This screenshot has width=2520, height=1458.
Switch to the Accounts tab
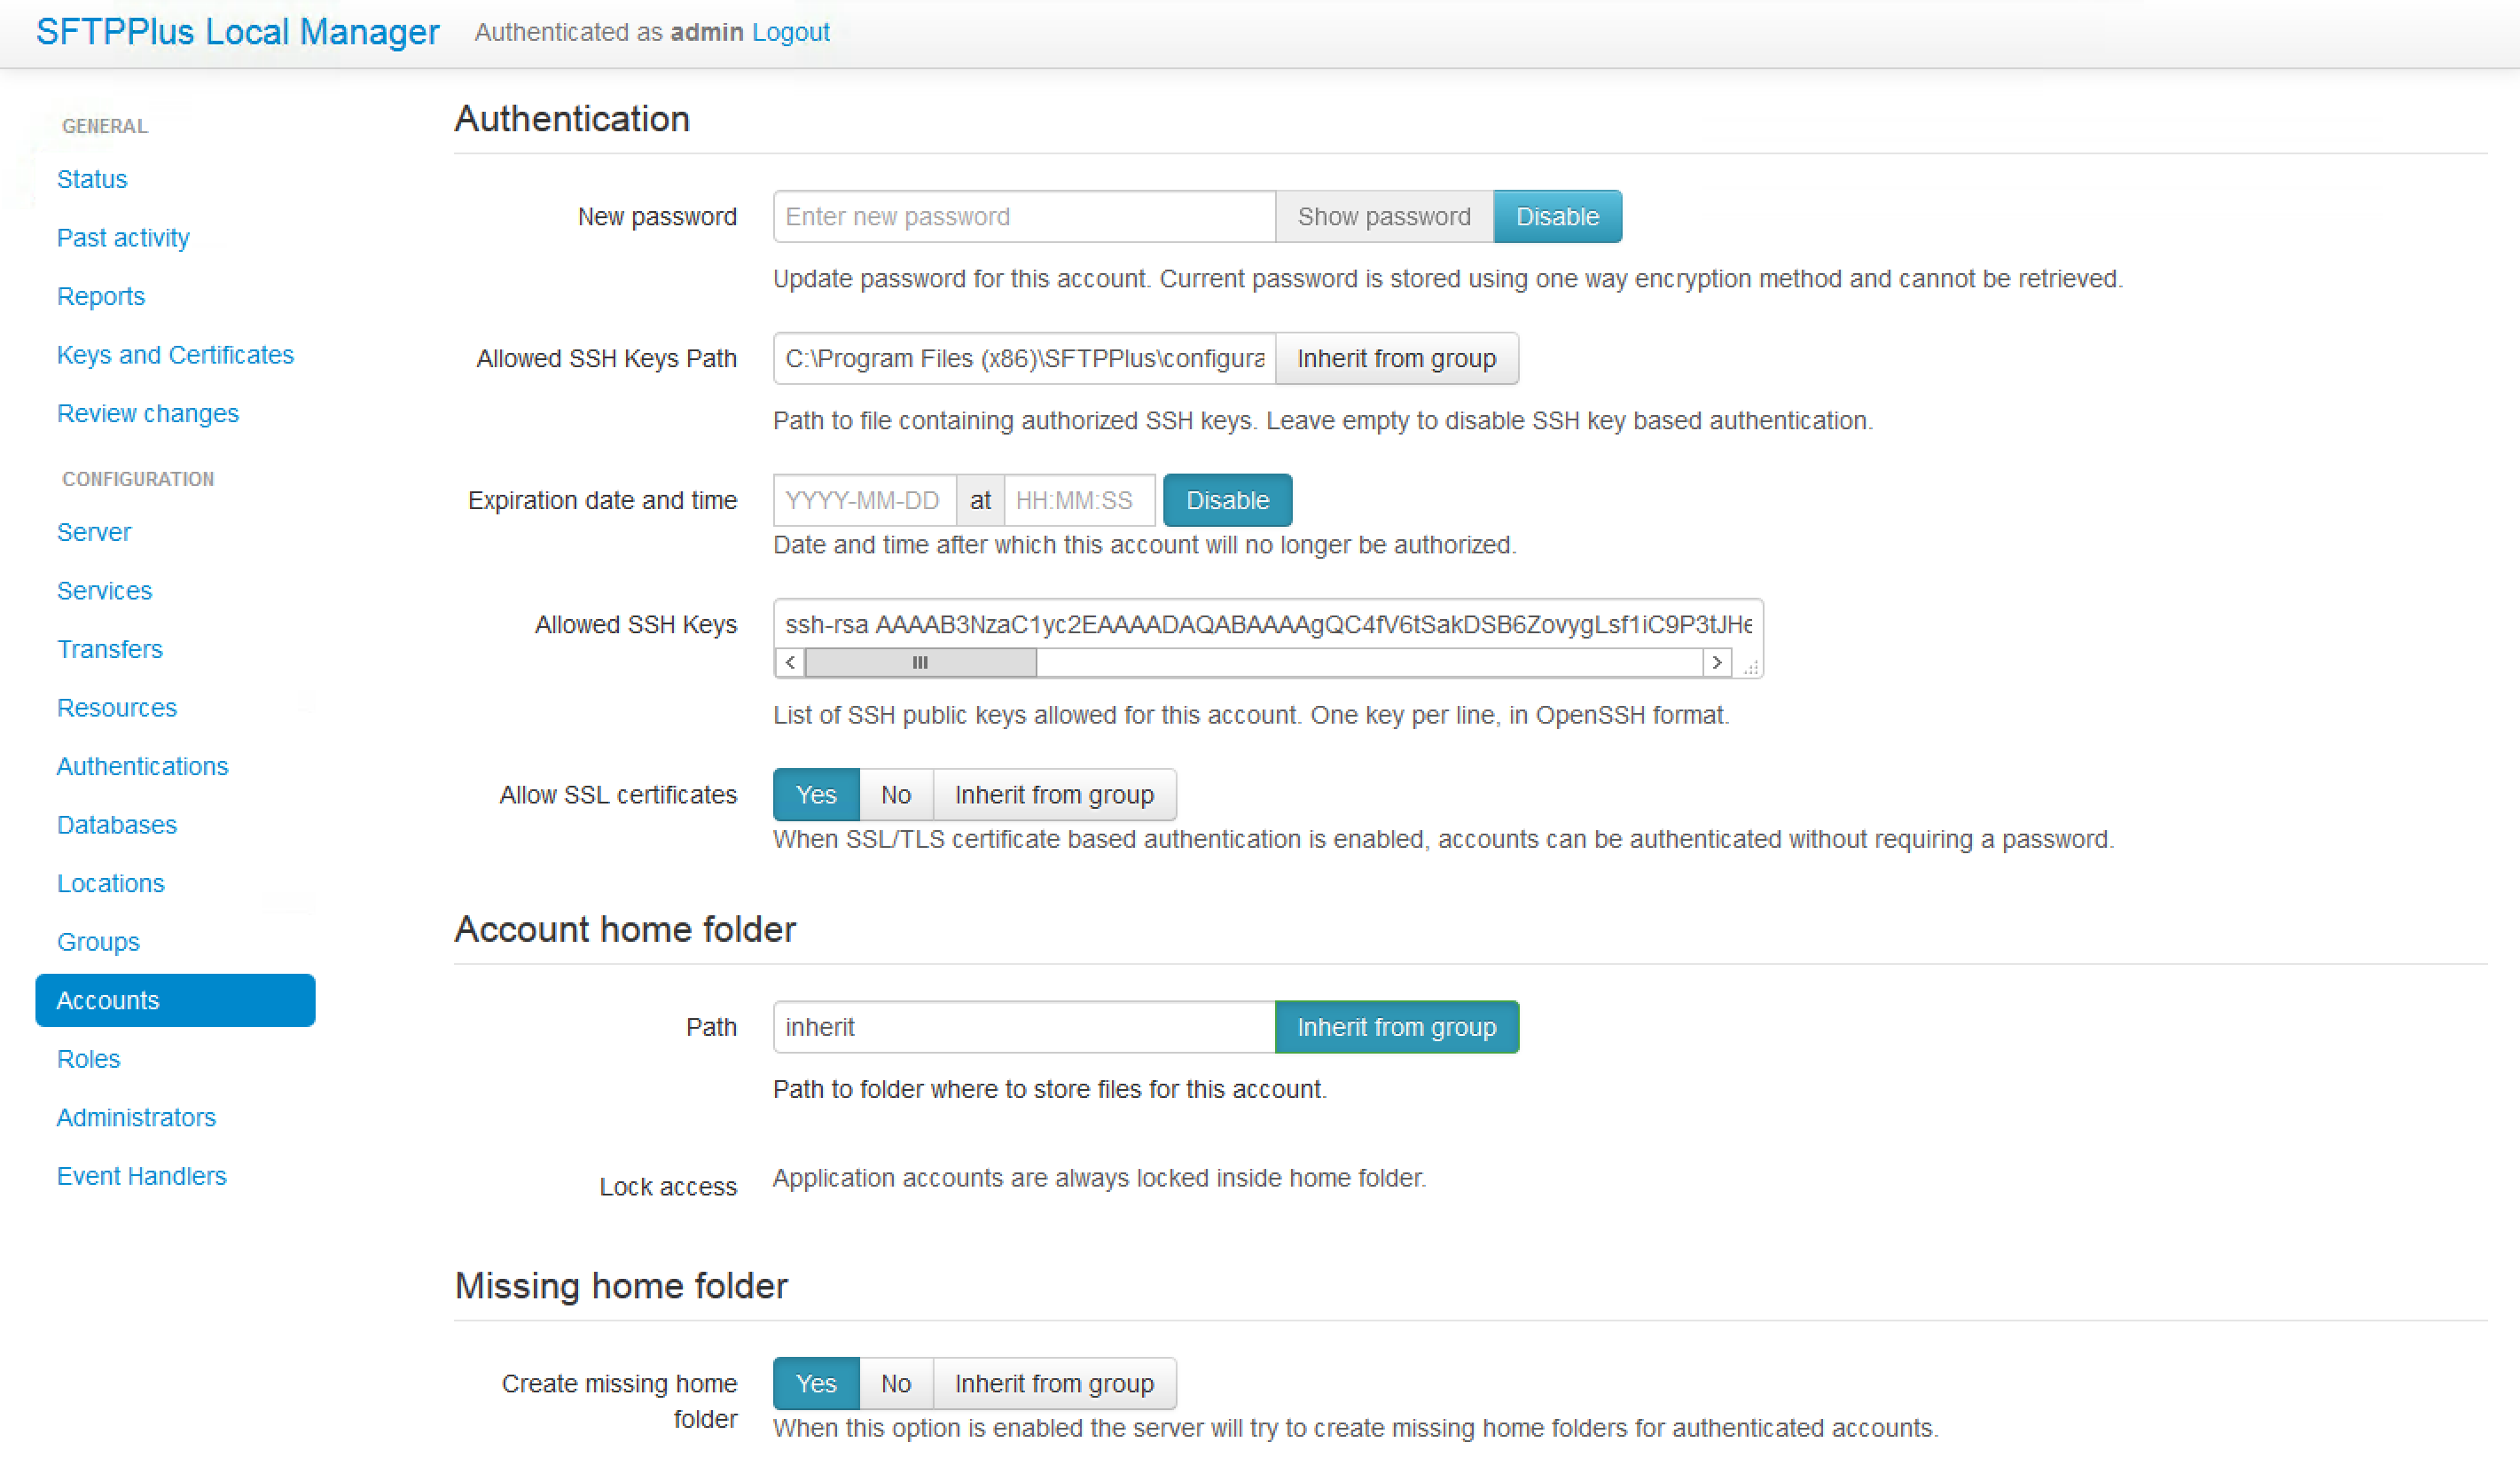tap(107, 1000)
